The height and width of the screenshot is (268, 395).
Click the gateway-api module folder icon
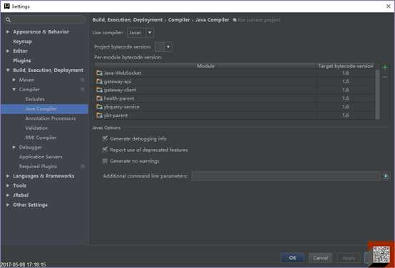(100, 81)
